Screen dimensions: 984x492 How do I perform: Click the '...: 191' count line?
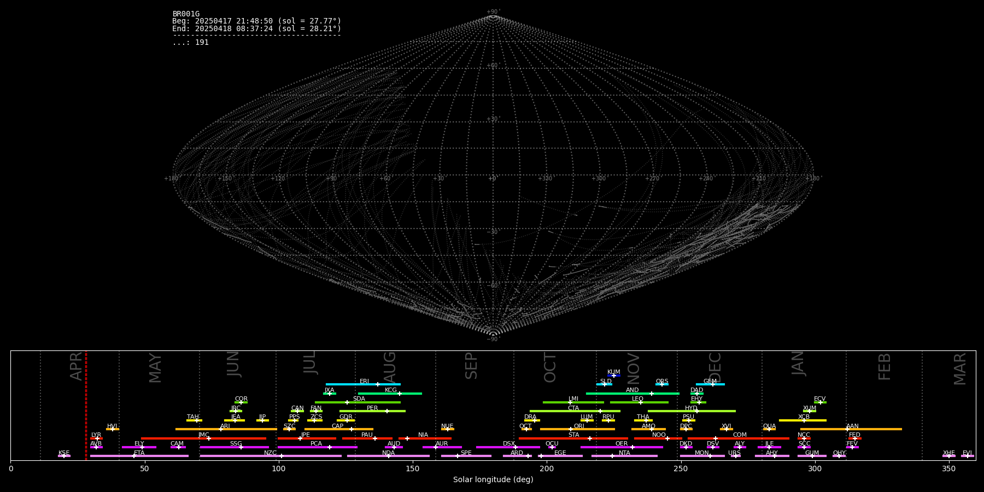[190, 43]
